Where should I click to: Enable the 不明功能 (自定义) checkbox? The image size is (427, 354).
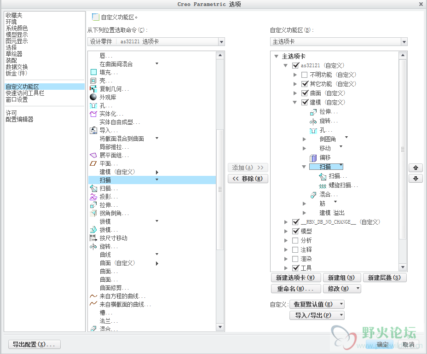pyautogui.click(x=305, y=75)
